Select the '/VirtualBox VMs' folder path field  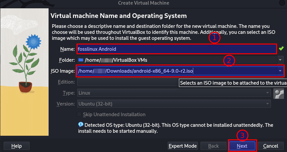coord(177,60)
